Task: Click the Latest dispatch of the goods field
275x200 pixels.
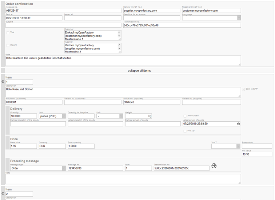Action: pyautogui.click(x=95, y=124)
